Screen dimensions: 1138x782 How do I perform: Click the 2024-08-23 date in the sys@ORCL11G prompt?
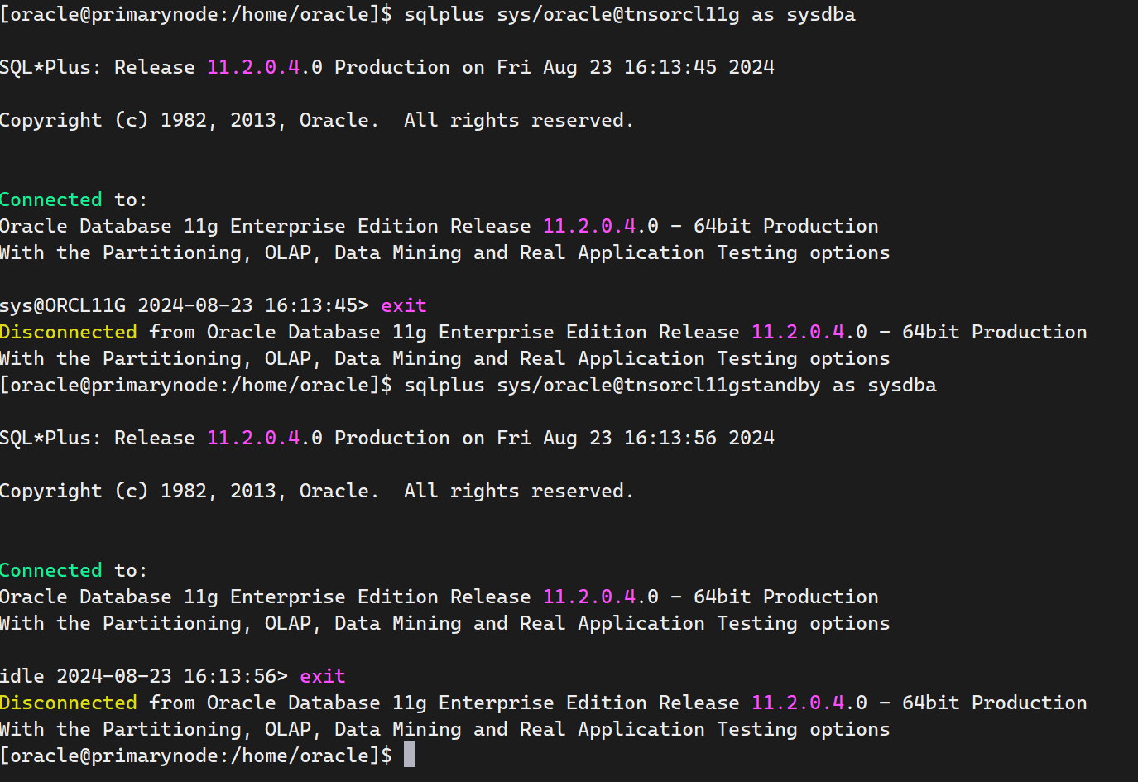pos(195,305)
